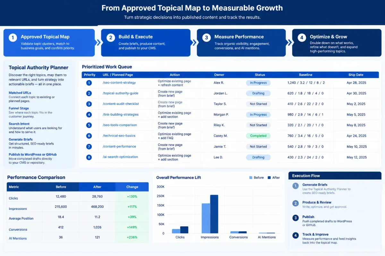Click owner Casey M. in the work queue

(220, 136)
